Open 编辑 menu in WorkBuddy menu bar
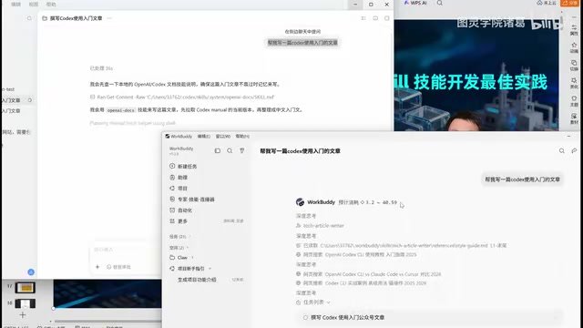 click(203, 137)
